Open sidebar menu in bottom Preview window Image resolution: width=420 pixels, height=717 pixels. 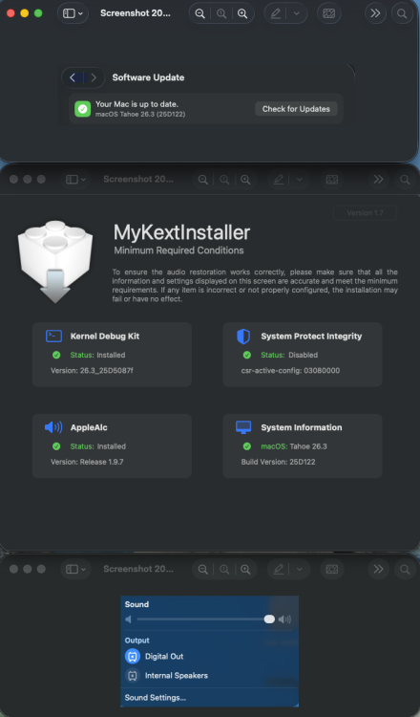tap(75, 570)
